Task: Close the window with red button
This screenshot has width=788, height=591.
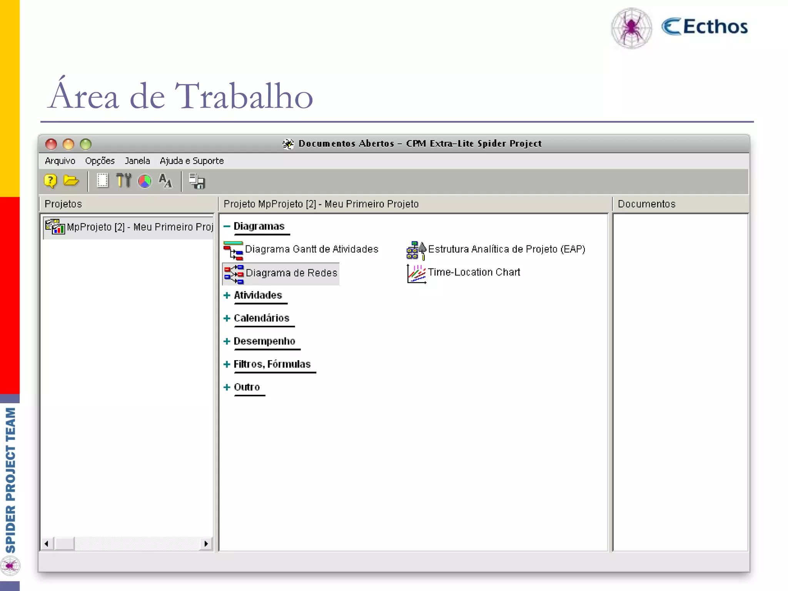Action: point(51,144)
